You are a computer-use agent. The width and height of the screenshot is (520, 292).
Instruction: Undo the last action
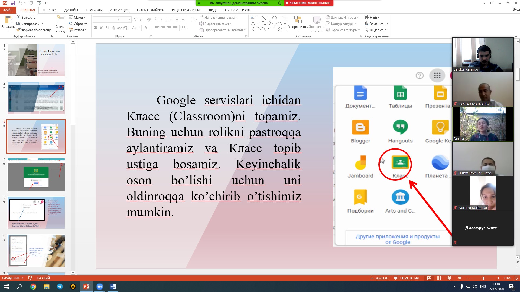point(21,3)
